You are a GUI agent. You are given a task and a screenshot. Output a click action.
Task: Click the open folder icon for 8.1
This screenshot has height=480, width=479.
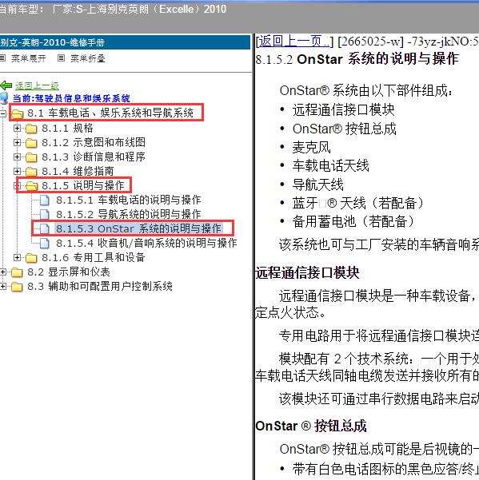coord(17,114)
